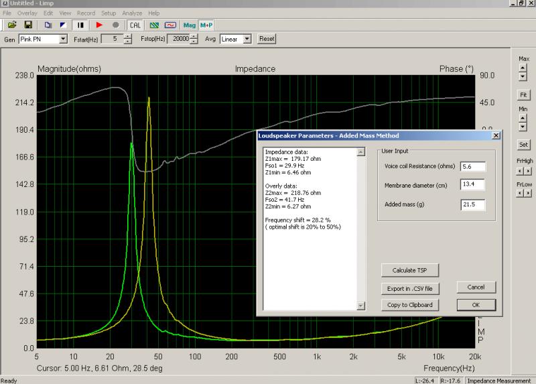Screen dimensions: 536x384
Task: Click the Fit button on right panel
Action: click(x=523, y=94)
